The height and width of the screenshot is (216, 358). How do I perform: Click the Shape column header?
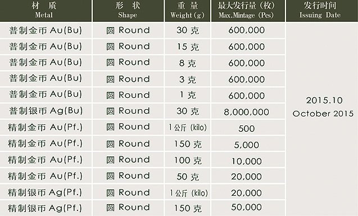(128, 11)
